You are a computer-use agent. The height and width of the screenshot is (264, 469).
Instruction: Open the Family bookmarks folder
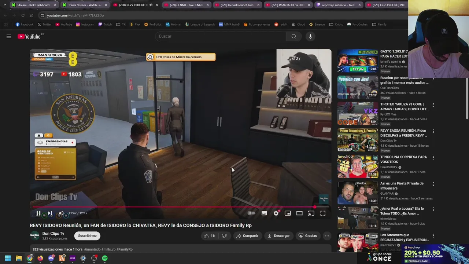[379, 25]
